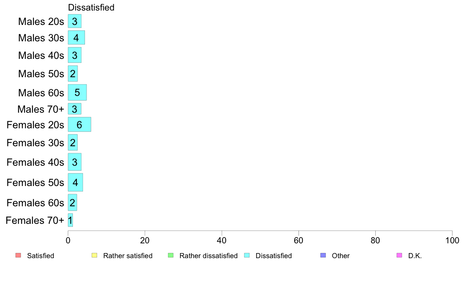Select the Males 20s bar

tap(75, 21)
